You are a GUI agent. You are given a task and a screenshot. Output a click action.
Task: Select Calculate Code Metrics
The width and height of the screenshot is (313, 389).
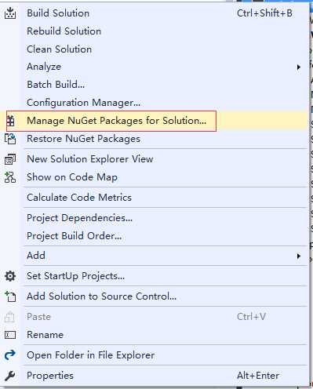(x=79, y=198)
